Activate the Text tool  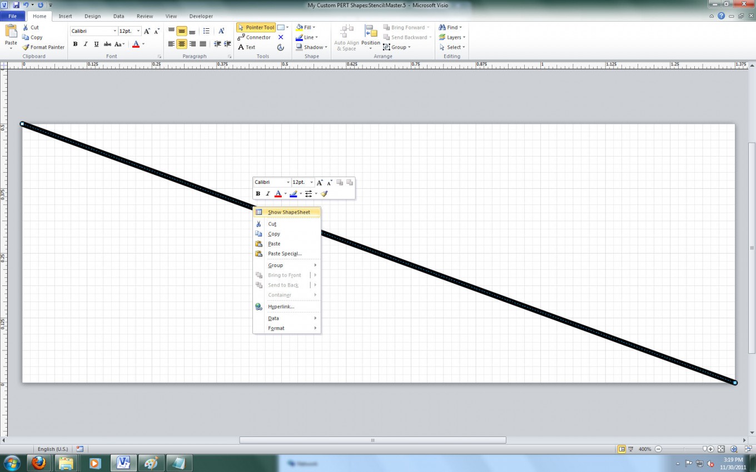pos(249,47)
